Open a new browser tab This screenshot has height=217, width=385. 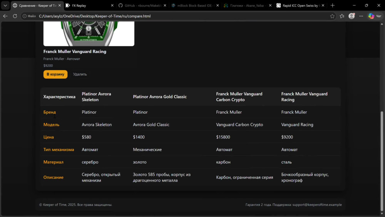click(333, 5)
